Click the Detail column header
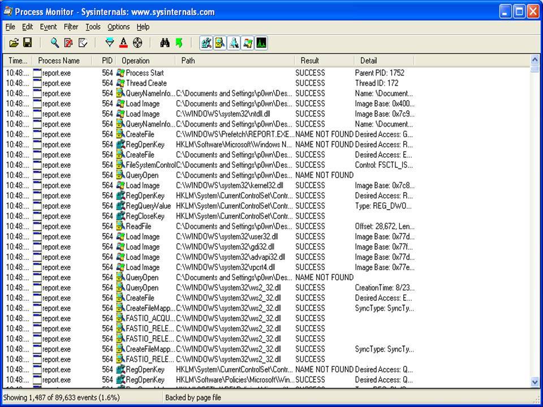The height and width of the screenshot is (407, 543). [x=384, y=60]
